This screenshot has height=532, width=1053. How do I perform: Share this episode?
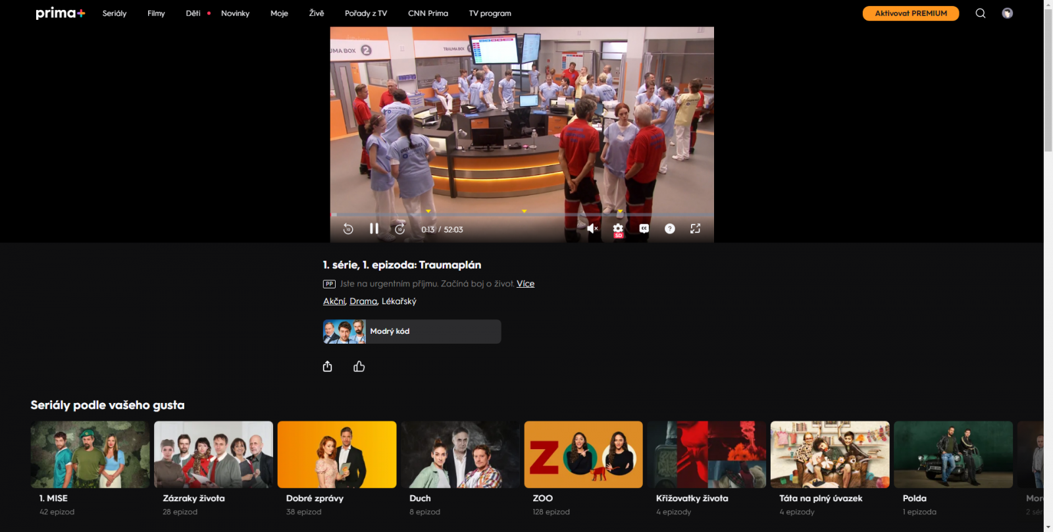(x=328, y=367)
